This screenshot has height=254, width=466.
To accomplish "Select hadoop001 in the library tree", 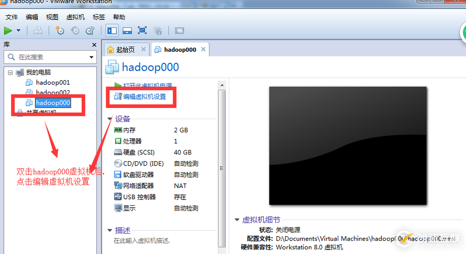I will (53, 82).
